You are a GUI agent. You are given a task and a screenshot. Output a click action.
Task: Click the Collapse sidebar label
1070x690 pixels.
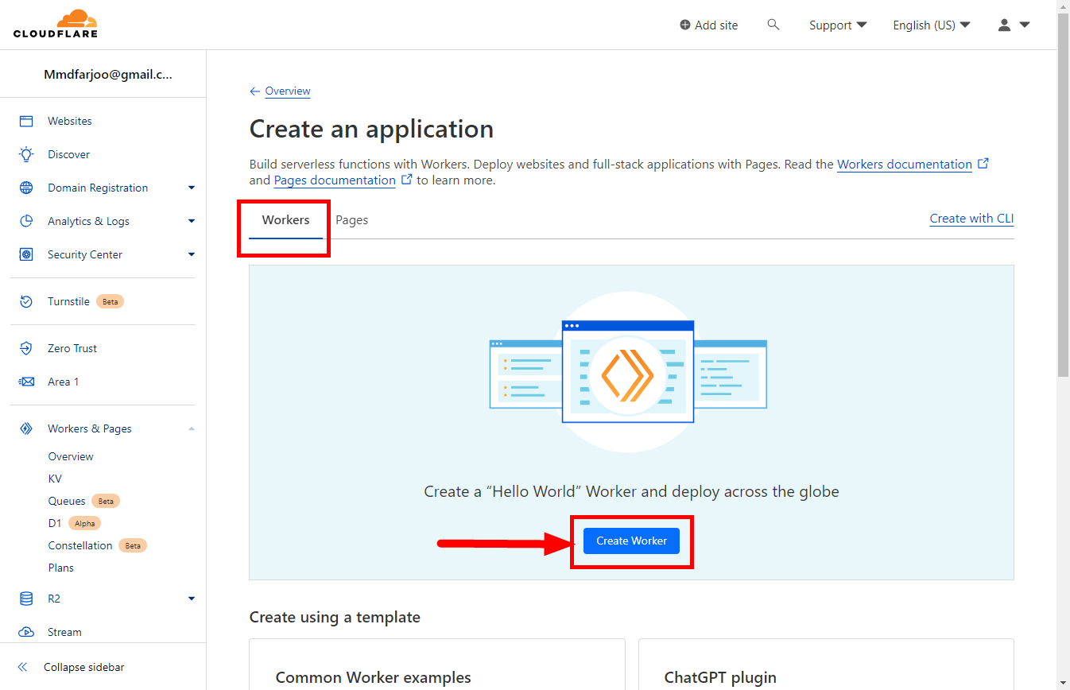click(x=84, y=667)
